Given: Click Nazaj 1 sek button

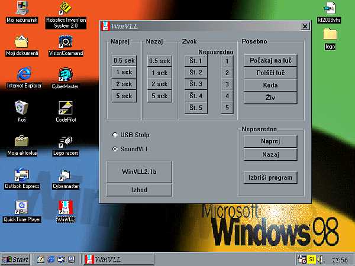Looking at the screenshot, I should [160, 73].
